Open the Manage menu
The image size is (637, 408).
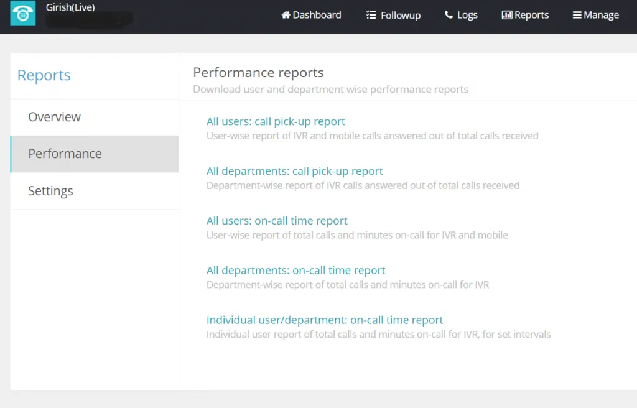[x=595, y=15]
